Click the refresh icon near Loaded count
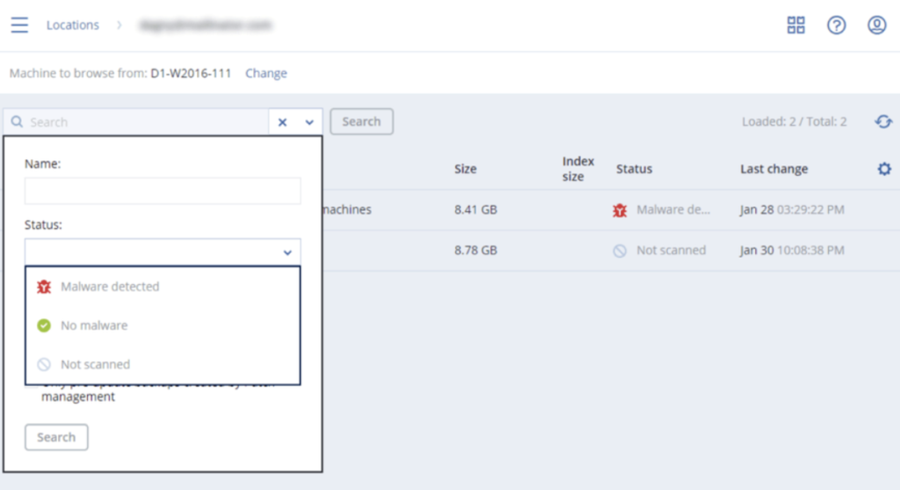 pyautogui.click(x=883, y=121)
